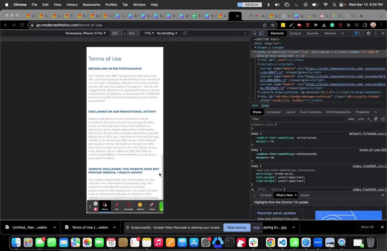
Task: Toggle the :hov element state panel
Action: [x=351, y=119]
